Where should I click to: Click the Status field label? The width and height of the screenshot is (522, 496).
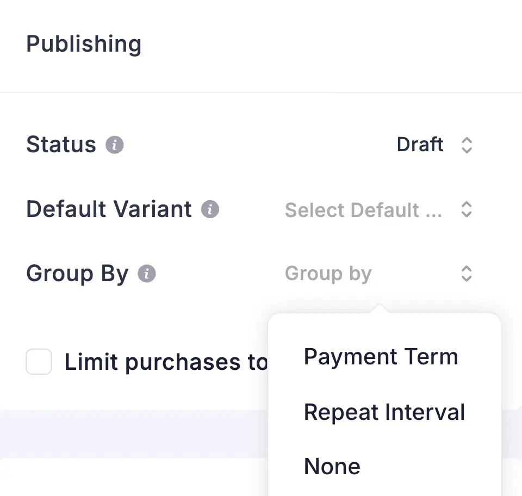tap(61, 145)
